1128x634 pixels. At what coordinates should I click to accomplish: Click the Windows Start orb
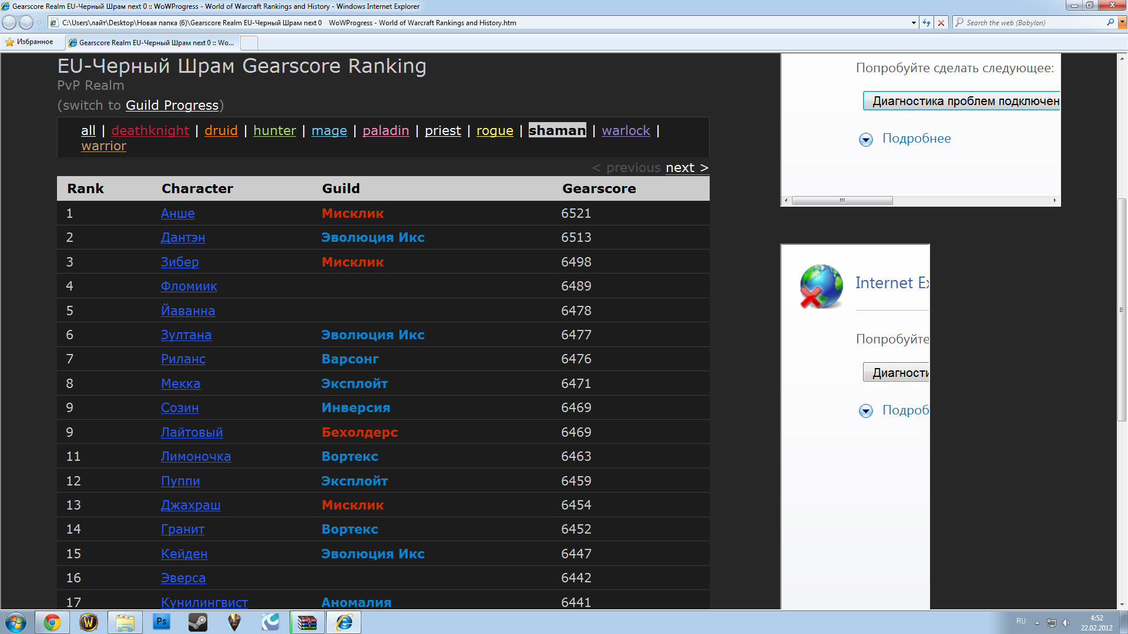click(x=16, y=622)
